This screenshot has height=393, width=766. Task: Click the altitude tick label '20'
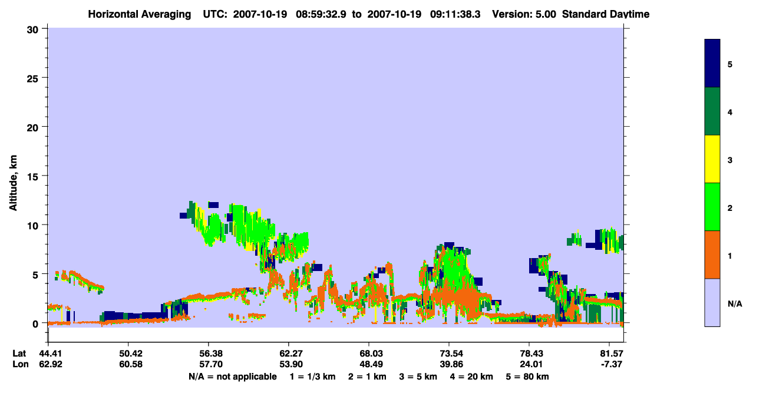click(34, 127)
